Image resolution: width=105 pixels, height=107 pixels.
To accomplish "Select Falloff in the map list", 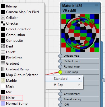I will [x=11, y=52].
